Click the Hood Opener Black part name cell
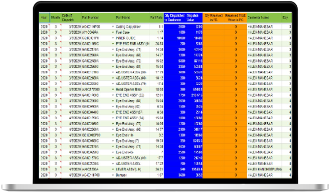Viewport: 332px width, 195px height. 132,90
